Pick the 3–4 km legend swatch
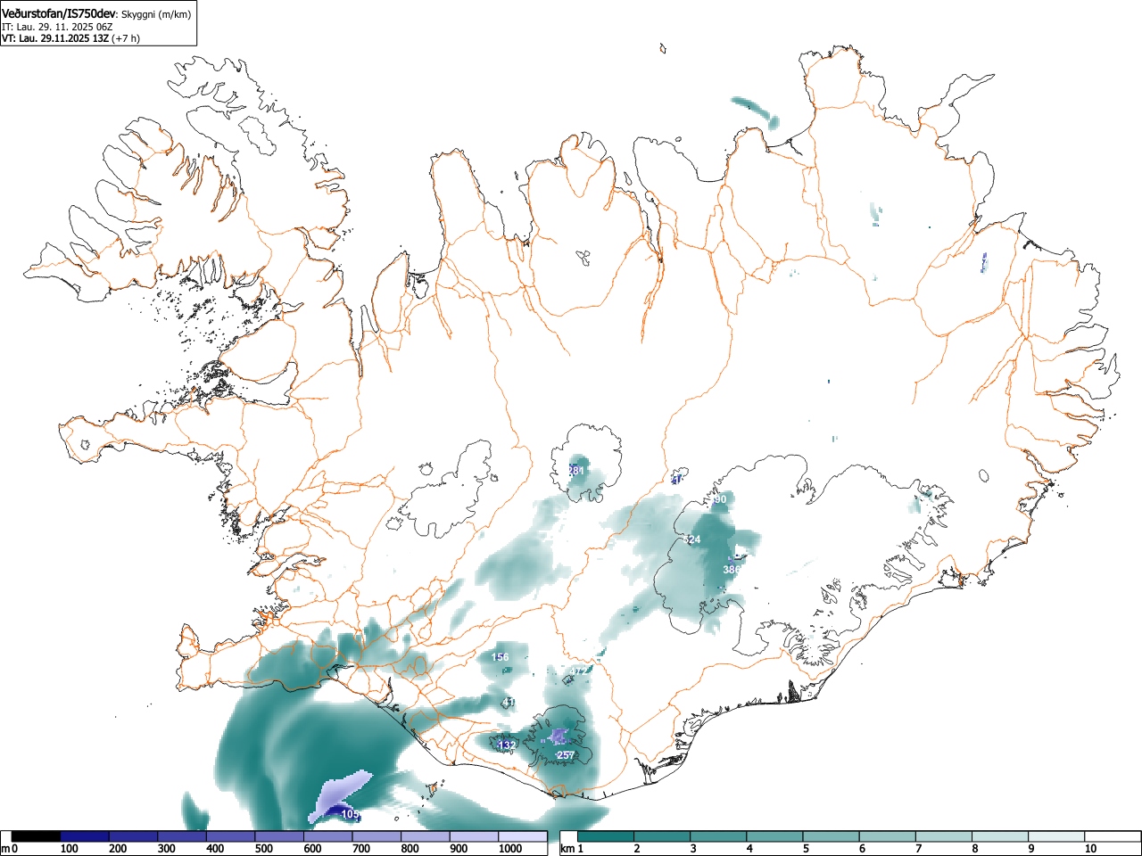 [x=719, y=836]
